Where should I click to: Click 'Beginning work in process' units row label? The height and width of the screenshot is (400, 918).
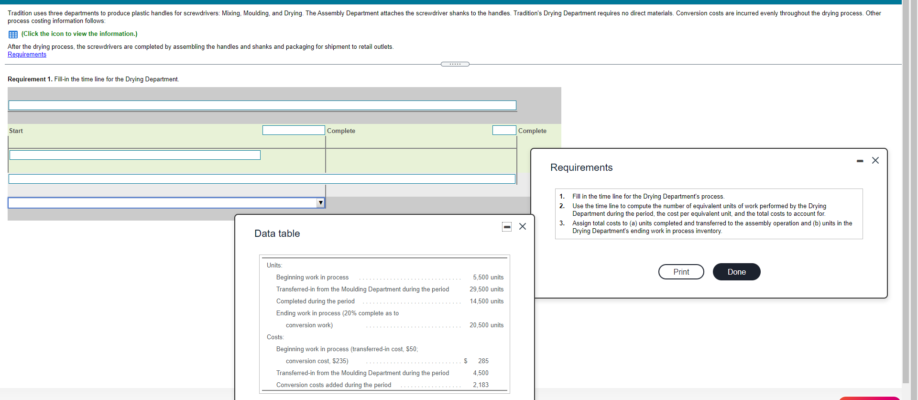tap(312, 278)
